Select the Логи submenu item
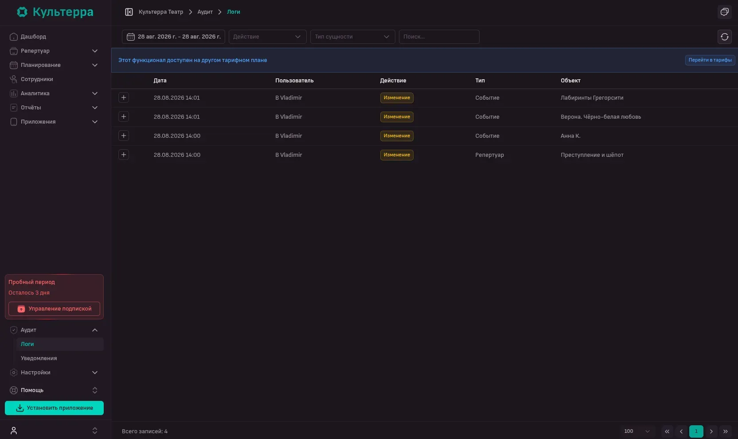 click(x=60, y=344)
